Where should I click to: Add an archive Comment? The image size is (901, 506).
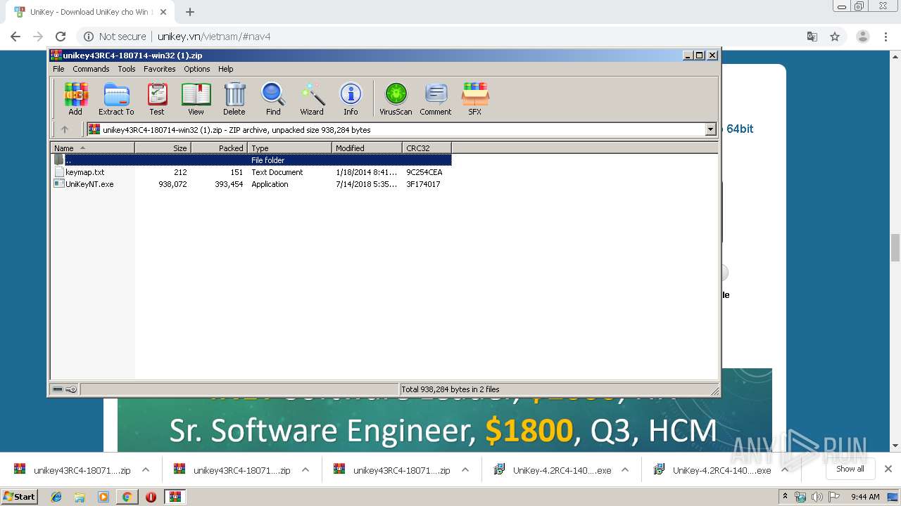click(x=436, y=98)
